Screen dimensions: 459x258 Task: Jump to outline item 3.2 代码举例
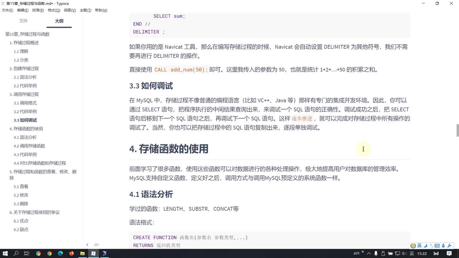click(x=25, y=111)
